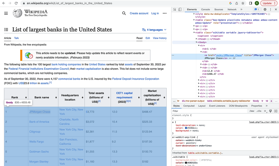Image resolution: width=279 pixels, height=166 pixels.
Task: Reload the page with the refresh icon
Action: pyautogui.click(x=16, y=3)
